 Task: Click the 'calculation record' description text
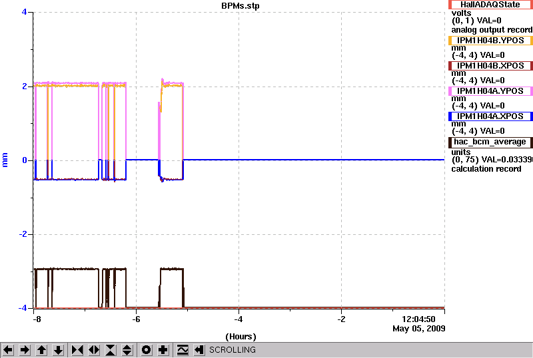click(486, 169)
